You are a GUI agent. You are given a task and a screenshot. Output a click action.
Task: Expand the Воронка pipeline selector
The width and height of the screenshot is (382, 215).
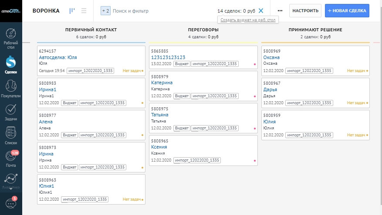pos(46,11)
